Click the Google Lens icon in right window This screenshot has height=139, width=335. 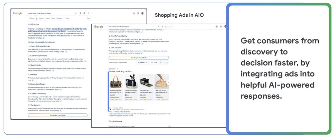pos(166,27)
